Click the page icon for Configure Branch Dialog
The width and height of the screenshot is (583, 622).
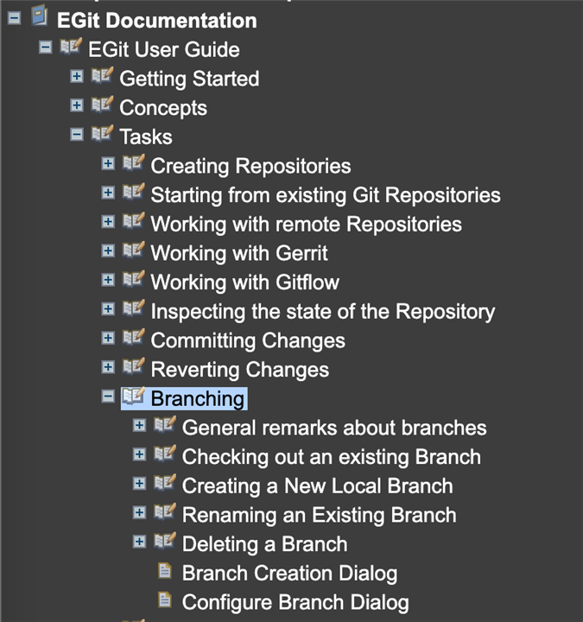click(x=165, y=600)
